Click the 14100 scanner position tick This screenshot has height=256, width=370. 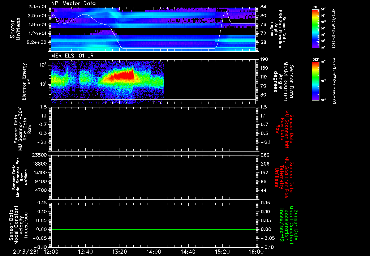coord(39,172)
